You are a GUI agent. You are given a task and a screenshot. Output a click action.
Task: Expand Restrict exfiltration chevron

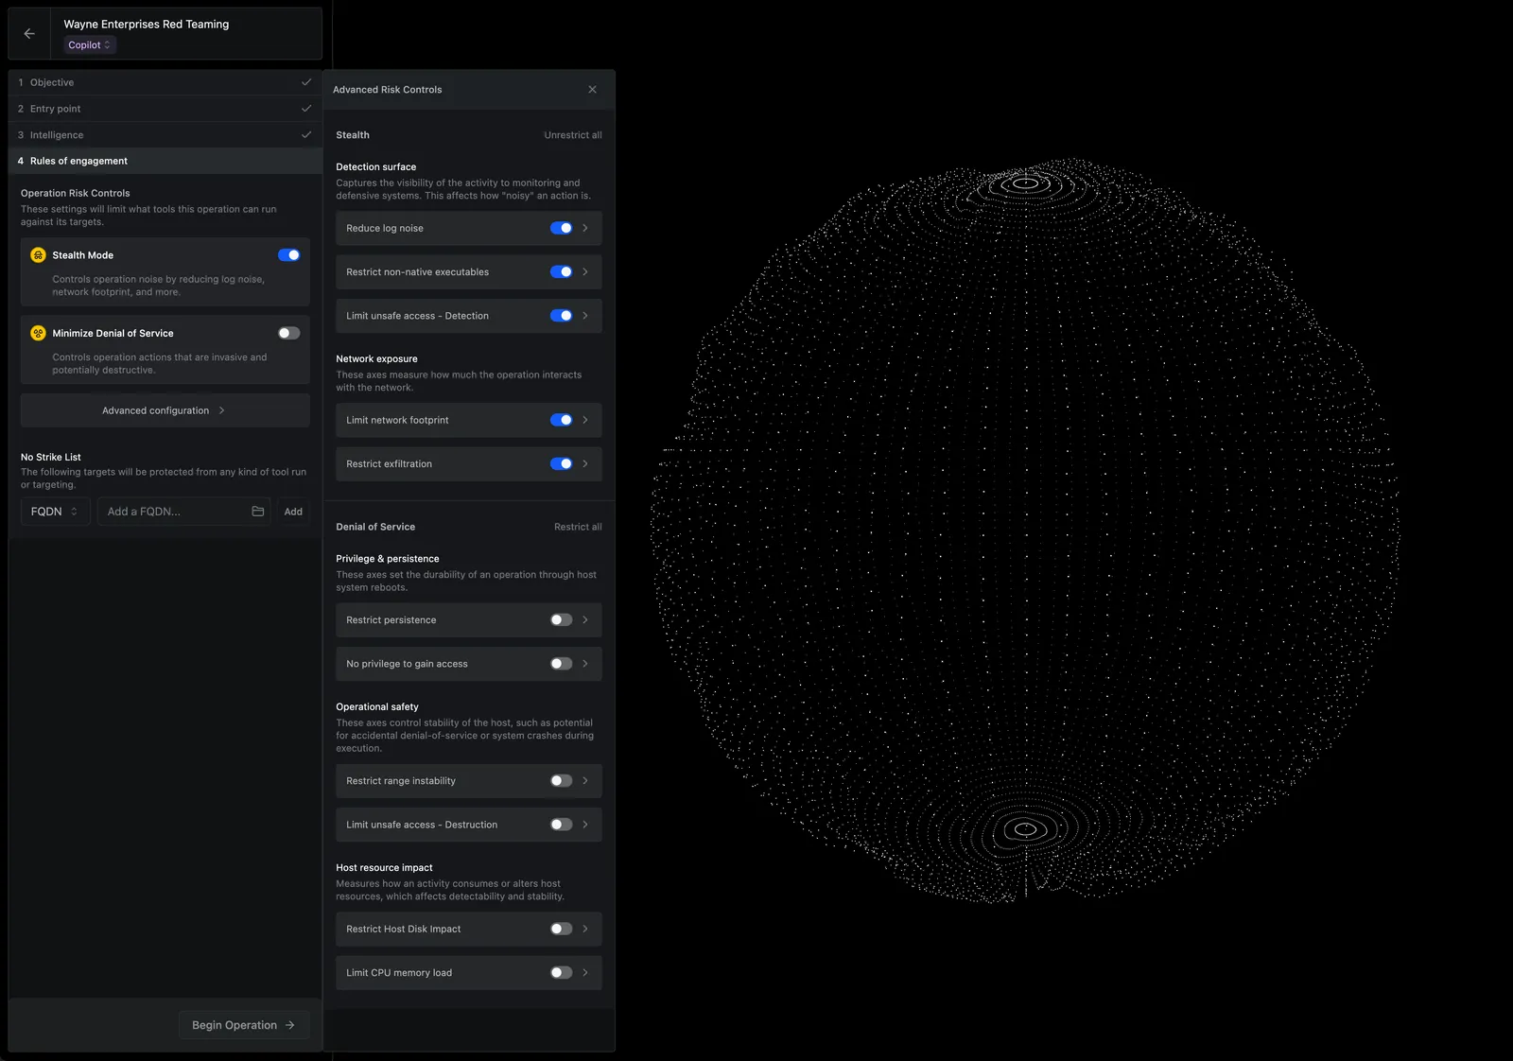pyautogui.click(x=585, y=464)
